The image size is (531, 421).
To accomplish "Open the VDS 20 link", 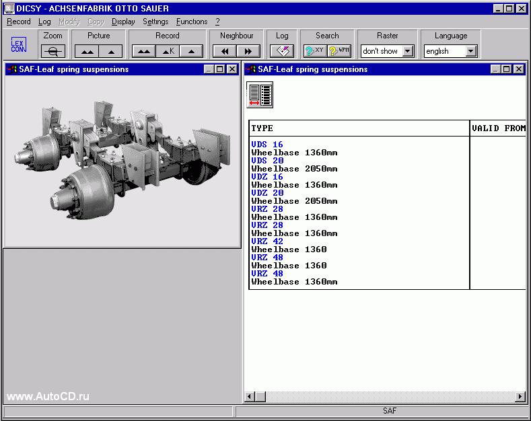I will 267,161.
